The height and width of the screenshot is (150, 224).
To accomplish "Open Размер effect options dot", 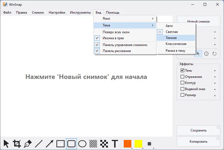I will pyautogui.click(x=215, y=96).
